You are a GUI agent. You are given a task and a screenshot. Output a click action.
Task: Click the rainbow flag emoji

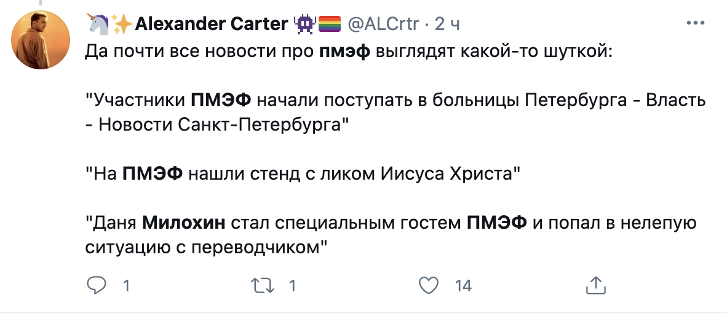pos(329,24)
